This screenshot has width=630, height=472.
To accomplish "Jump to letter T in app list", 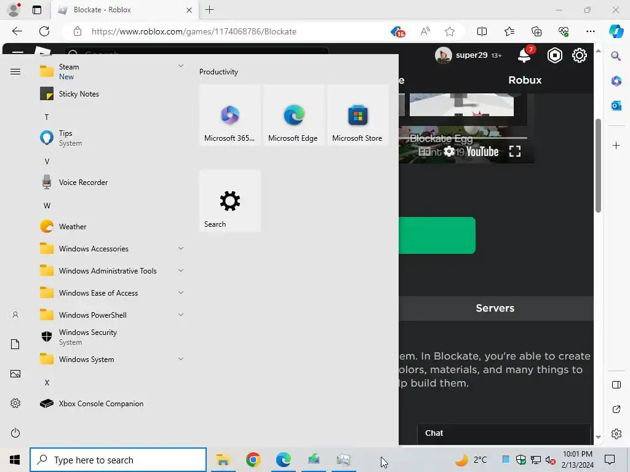I will click(x=47, y=117).
